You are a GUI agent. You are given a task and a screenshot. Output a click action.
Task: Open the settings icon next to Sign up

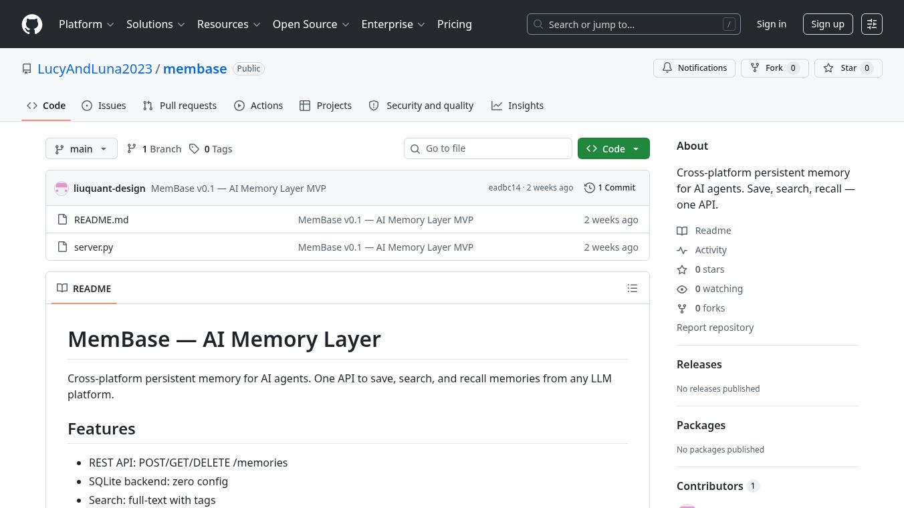coord(872,24)
